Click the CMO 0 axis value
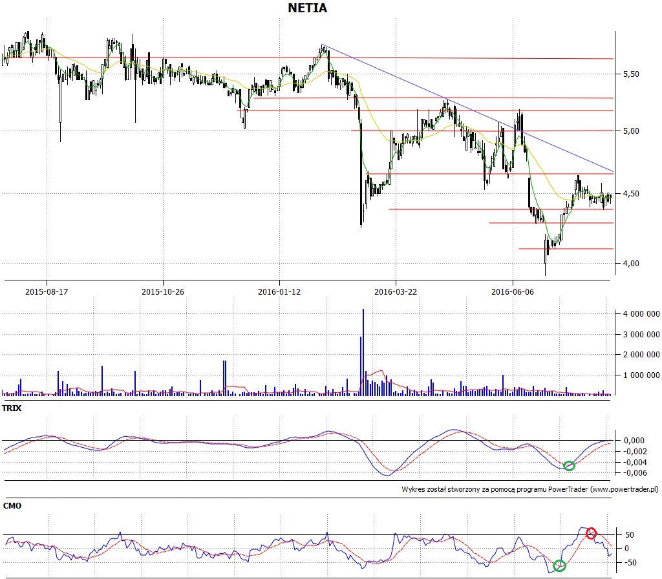The image size is (662, 579). 626,548
